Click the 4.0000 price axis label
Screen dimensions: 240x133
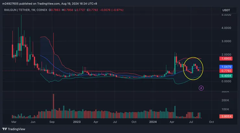226,28
